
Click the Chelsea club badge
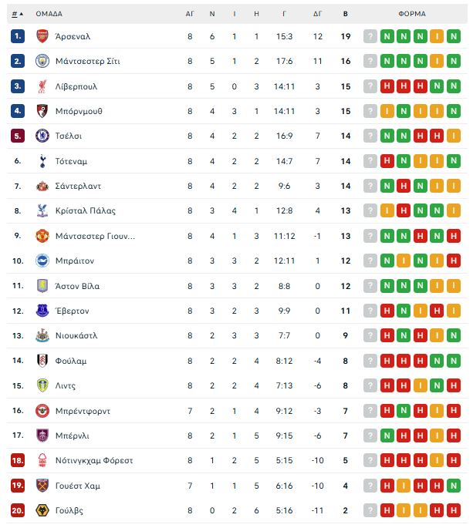point(42,136)
